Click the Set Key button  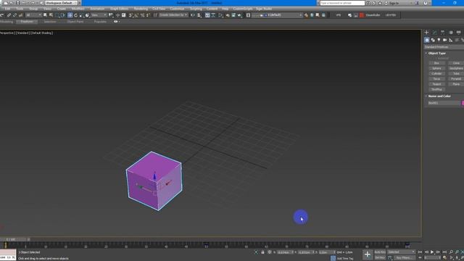pyautogui.click(x=380, y=258)
